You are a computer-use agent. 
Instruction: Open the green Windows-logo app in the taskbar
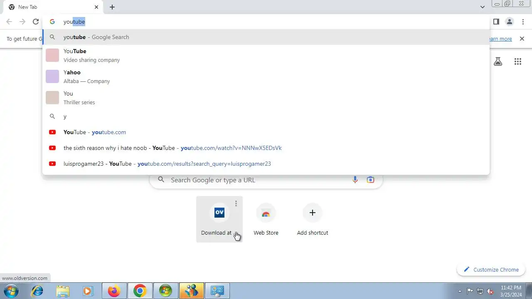tap(165, 291)
